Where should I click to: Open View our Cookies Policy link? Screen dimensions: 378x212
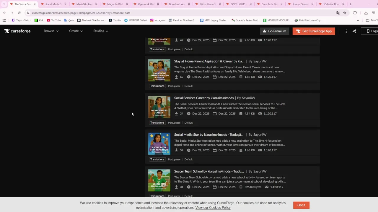click(x=213, y=208)
